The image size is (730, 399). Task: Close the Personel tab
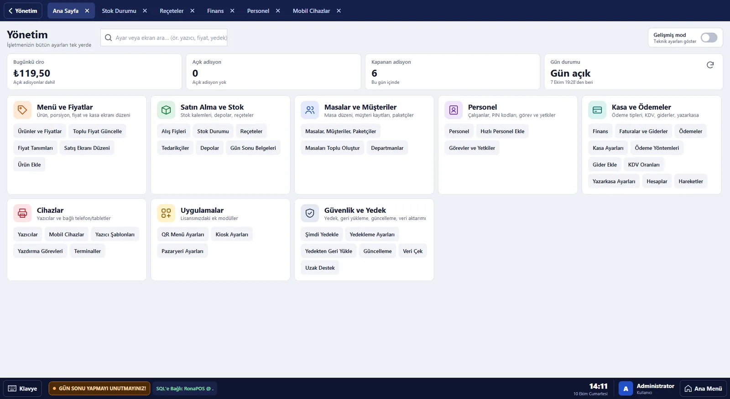278,11
